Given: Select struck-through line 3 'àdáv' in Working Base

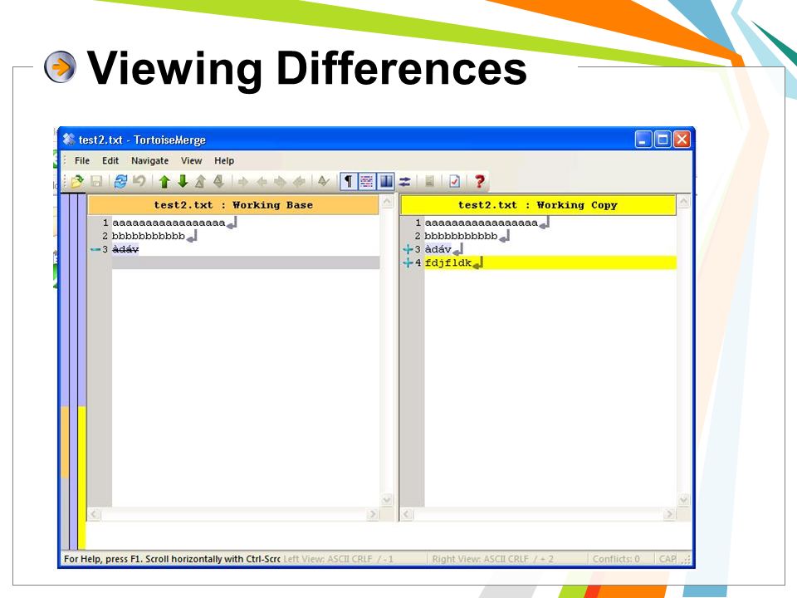Looking at the screenshot, I should tap(125, 249).
